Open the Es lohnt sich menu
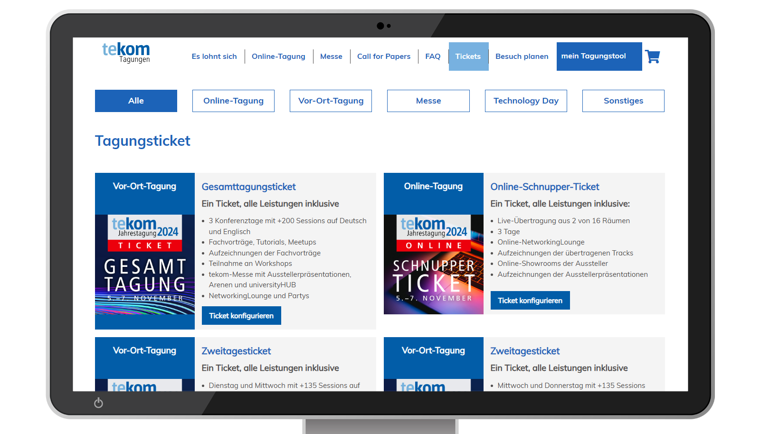760x434 pixels. [214, 56]
